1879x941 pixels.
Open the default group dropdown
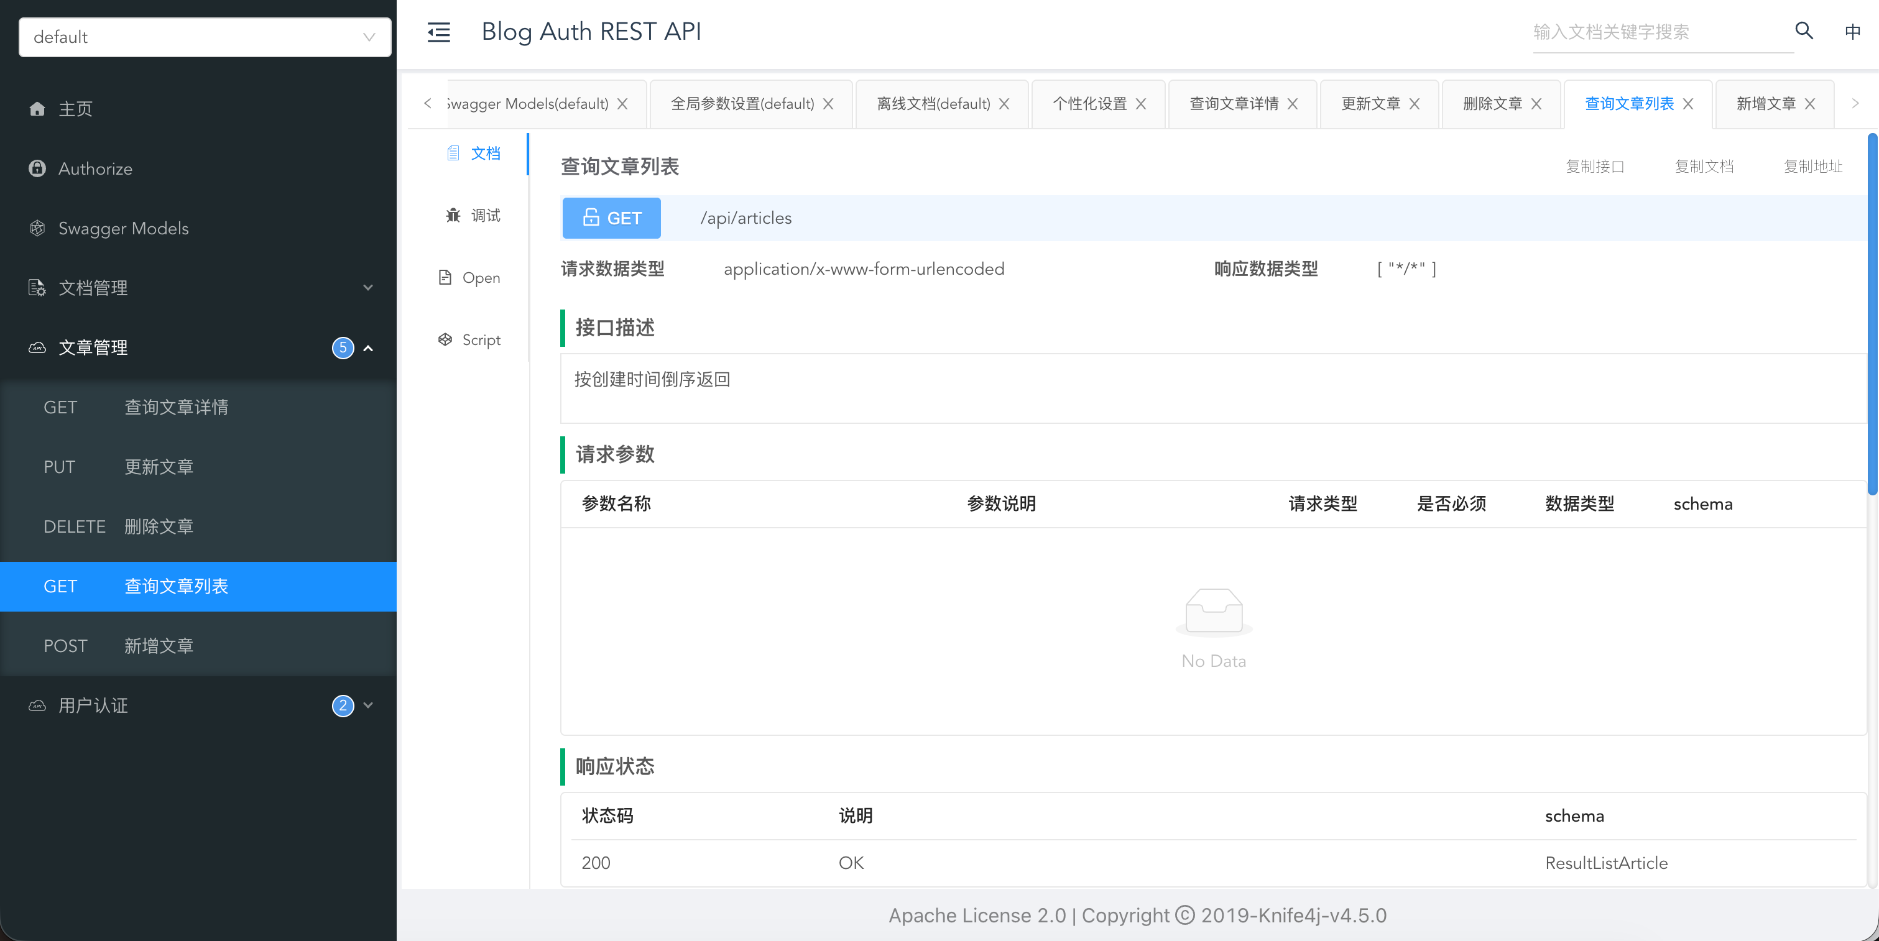(x=205, y=37)
